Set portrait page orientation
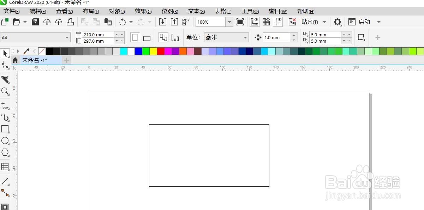This screenshot has height=210, width=424. [135, 37]
